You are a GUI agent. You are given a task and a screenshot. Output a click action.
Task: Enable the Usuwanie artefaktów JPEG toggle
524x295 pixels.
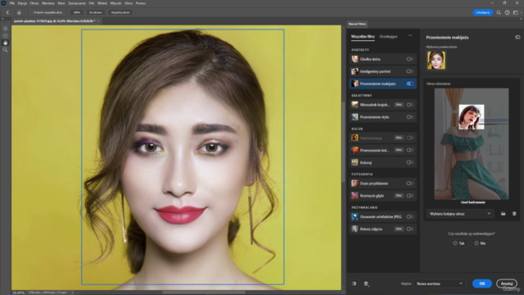pos(409,216)
